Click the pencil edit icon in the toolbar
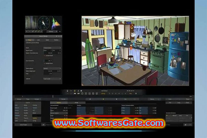Image resolution: width=207 pixels, height=138 pixels. pyautogui.click(x=78, y=91)
